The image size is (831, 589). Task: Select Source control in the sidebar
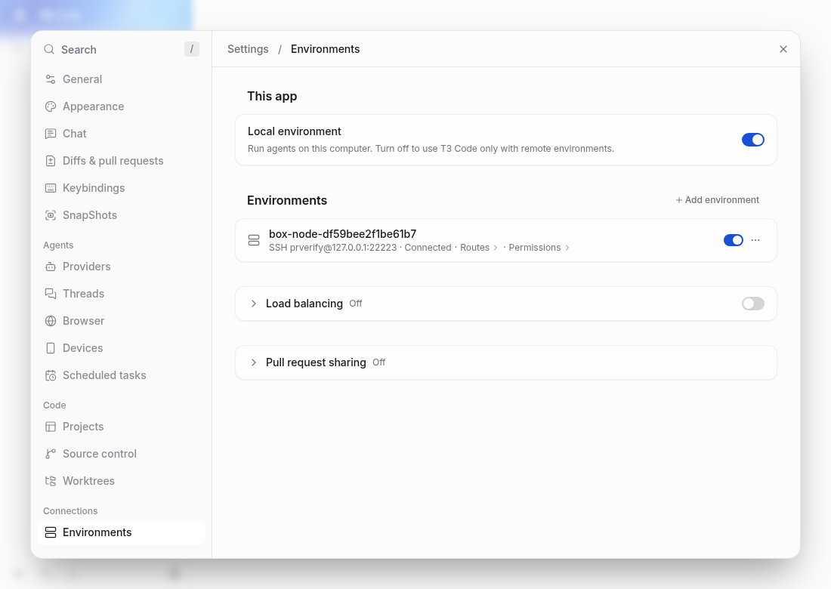tap(121, 454)
